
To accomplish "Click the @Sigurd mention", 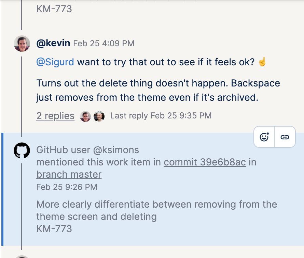I will point(55,62).
